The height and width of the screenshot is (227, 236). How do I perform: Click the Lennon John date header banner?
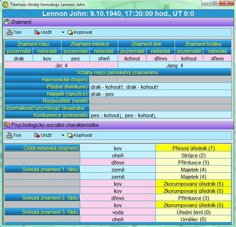point(118,13)
